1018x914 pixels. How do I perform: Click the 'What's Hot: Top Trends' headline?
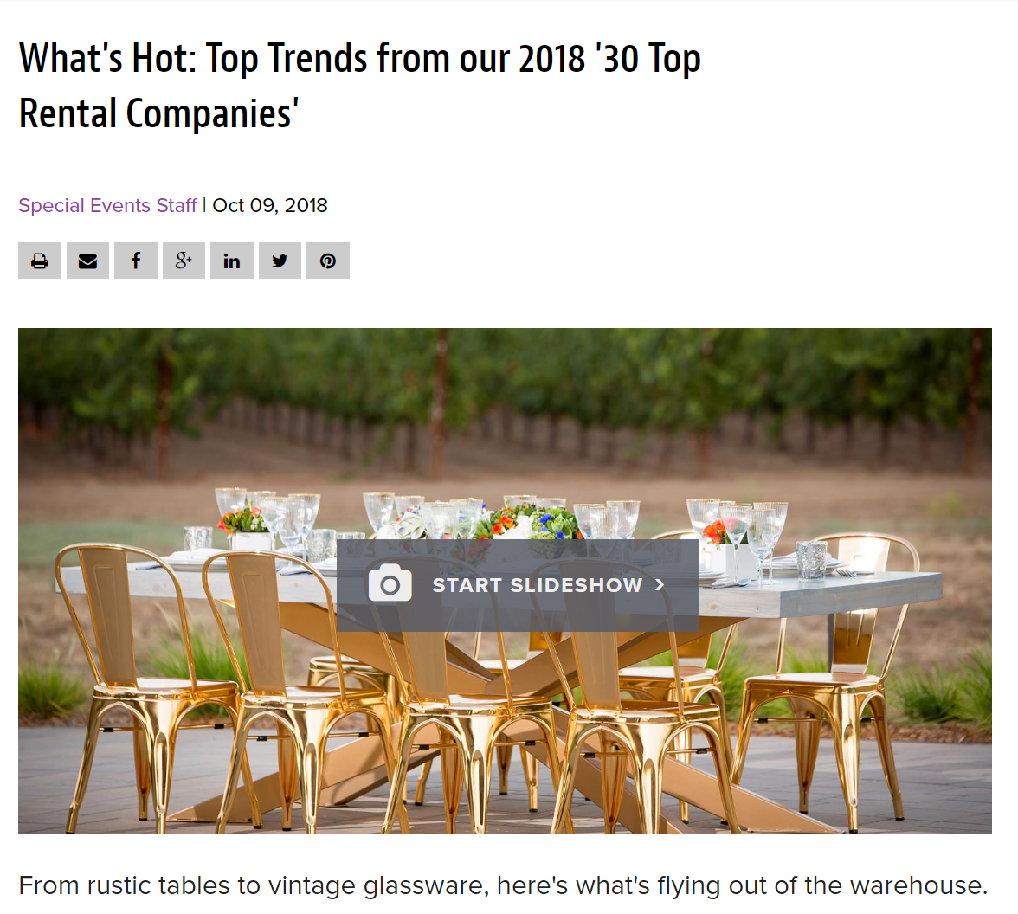[359, 59]
